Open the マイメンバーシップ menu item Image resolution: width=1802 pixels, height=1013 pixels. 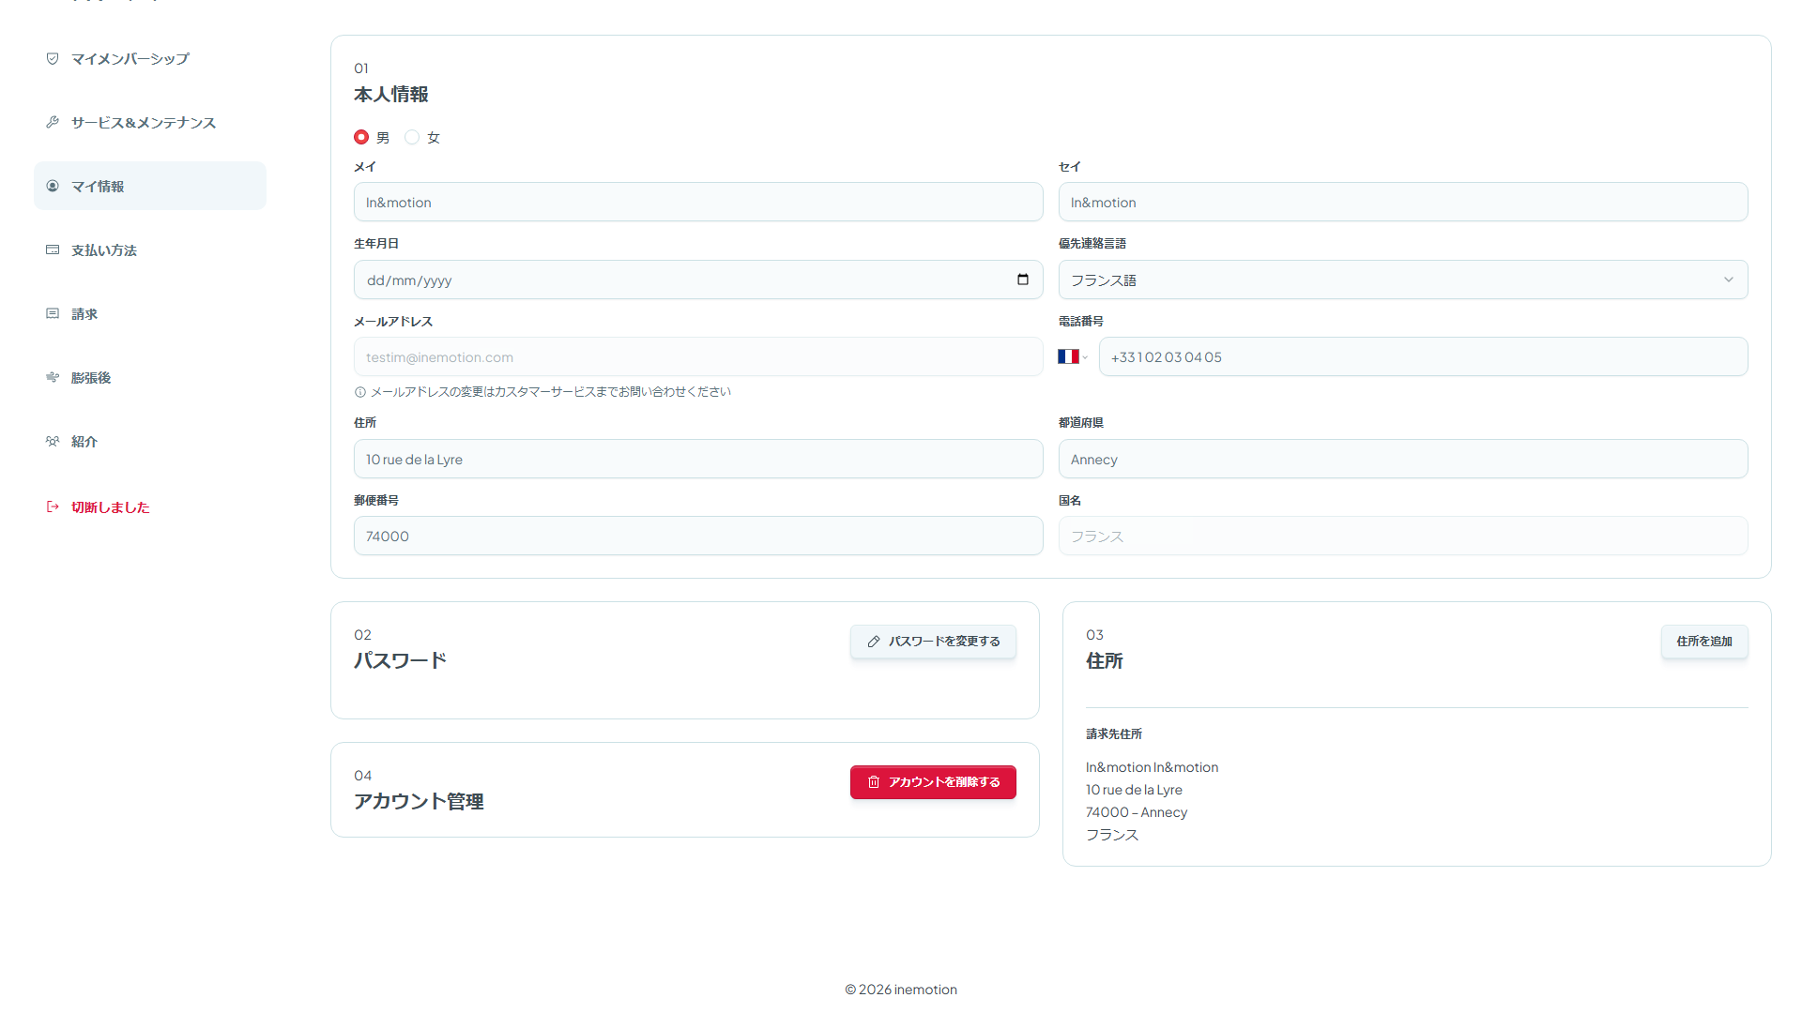point(150,58)
